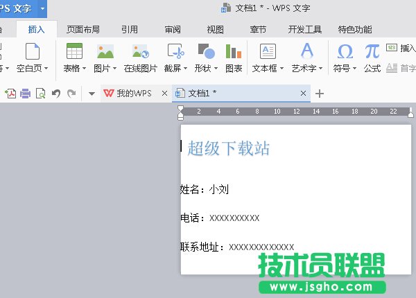Expand the Word Art (艺术字) dropdown
The image size is (416, 298).
[x=306, y=69]
